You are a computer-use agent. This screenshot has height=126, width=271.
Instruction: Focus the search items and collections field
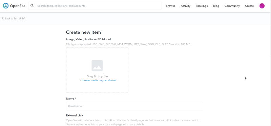pyautogui.click(x=95, y=6)
